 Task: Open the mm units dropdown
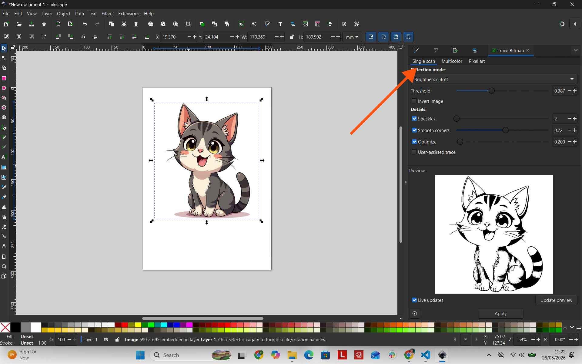tap(352, 37)
